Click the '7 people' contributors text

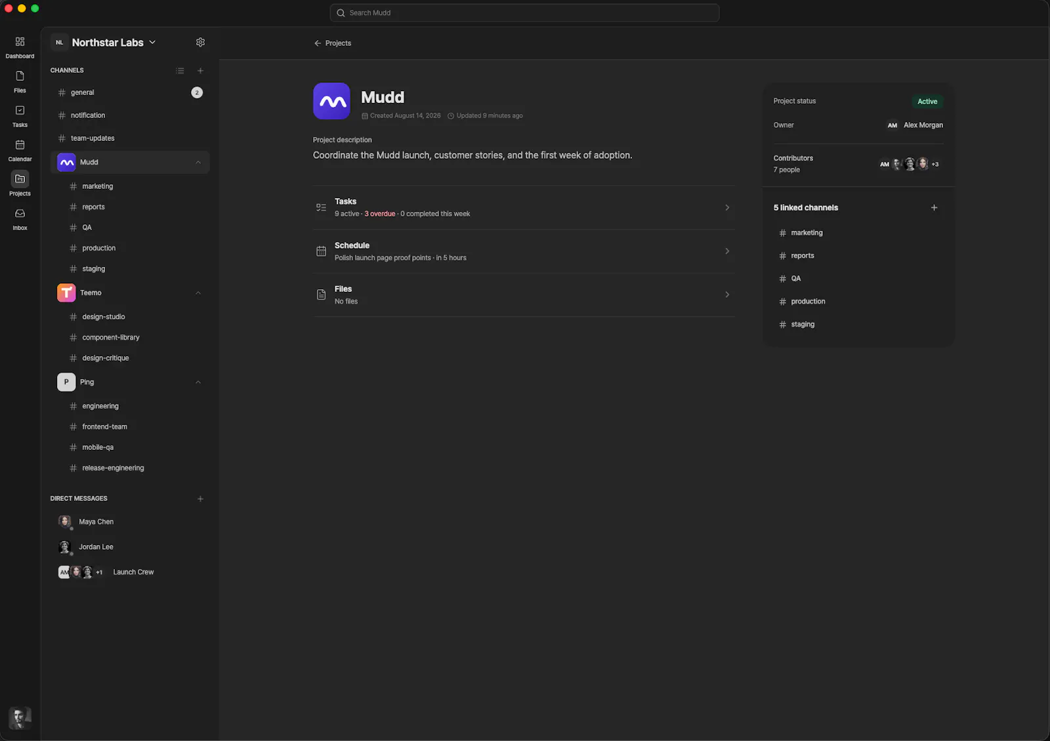787,170
